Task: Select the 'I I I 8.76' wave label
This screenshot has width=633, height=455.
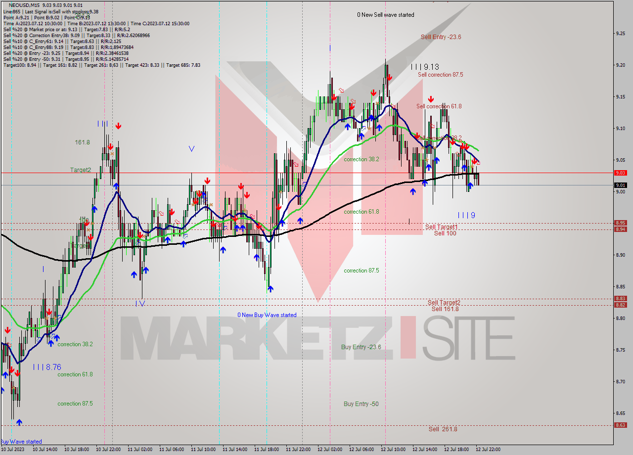Action: [x=47, y=367]
